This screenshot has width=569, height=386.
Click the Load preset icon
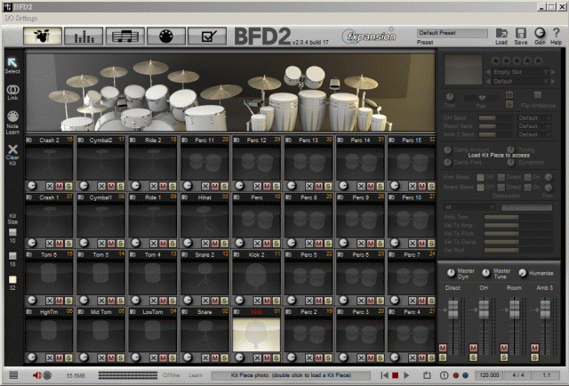click(501, 34)
